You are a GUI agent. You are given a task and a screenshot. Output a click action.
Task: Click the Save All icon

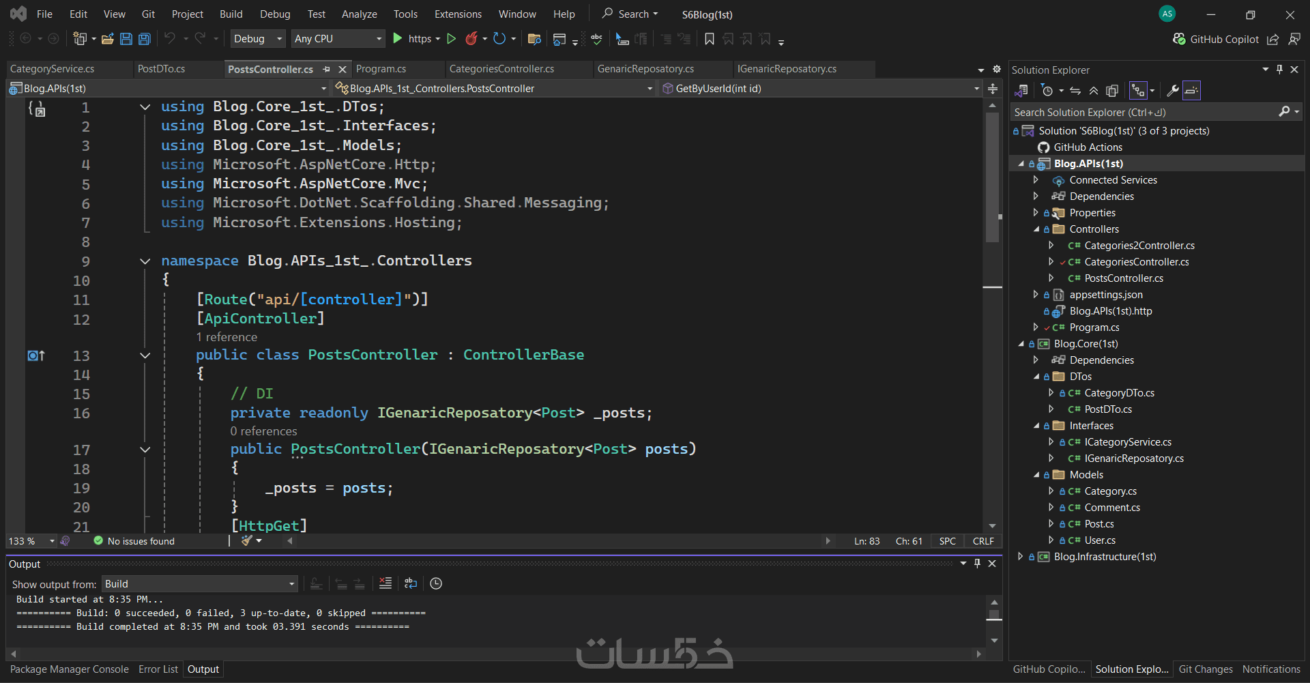tap(145, 39)
